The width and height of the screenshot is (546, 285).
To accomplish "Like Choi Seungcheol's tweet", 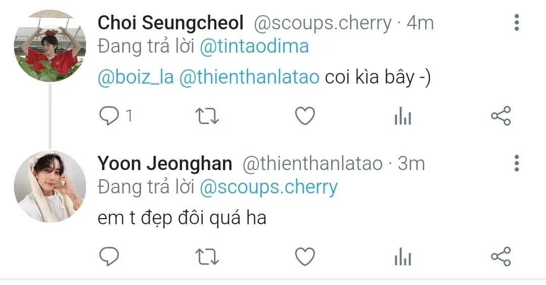I will [305, 116].
